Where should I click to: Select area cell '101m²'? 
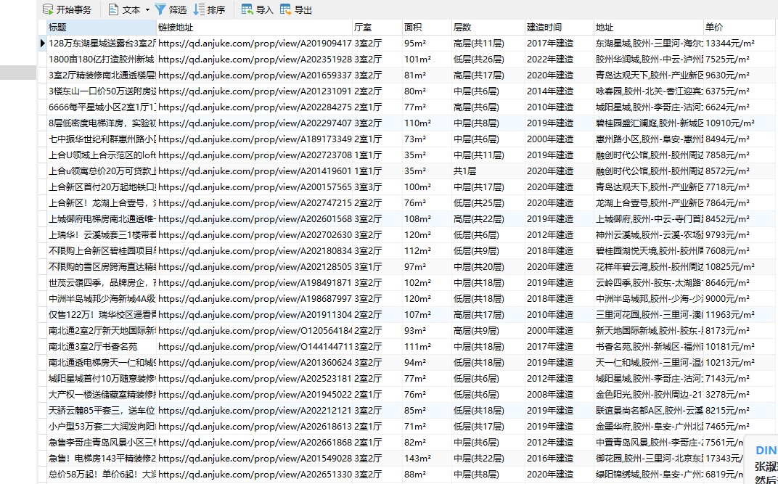pyautogui.click(x=427, y=59)
